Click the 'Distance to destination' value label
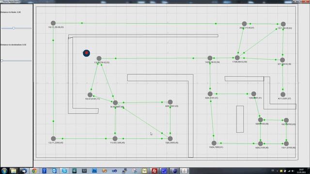Image resolution: width=310 pixels, height=174 pixels. [13, 45]
